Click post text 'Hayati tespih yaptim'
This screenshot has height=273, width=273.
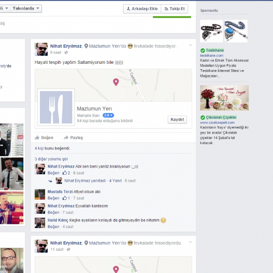[79, 62]
